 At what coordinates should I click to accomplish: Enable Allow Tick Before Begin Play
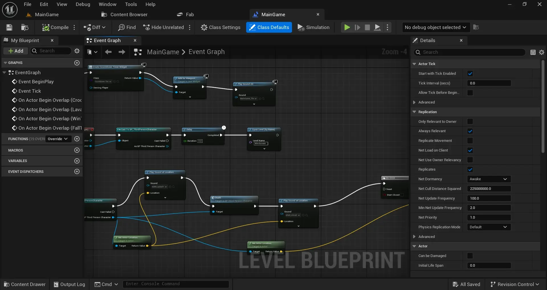[x=470, y=93]
